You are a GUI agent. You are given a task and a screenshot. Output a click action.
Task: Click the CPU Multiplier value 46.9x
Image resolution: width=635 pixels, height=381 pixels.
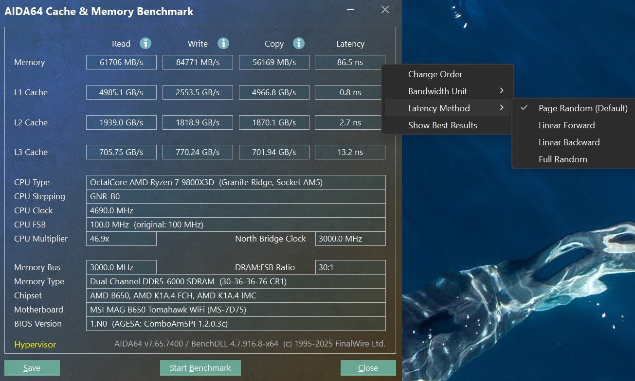point(121,239)
